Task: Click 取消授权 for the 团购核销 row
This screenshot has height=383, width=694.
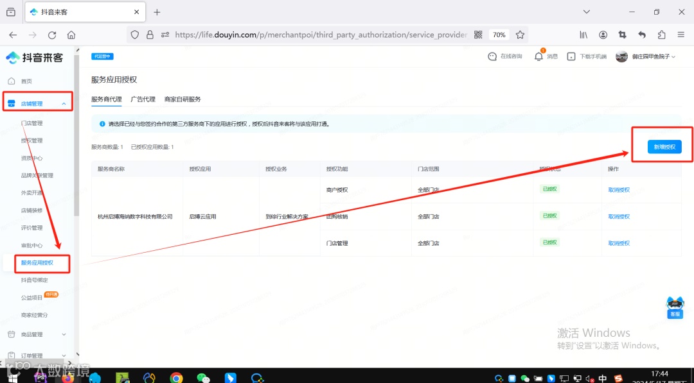Action: (619, 216)
